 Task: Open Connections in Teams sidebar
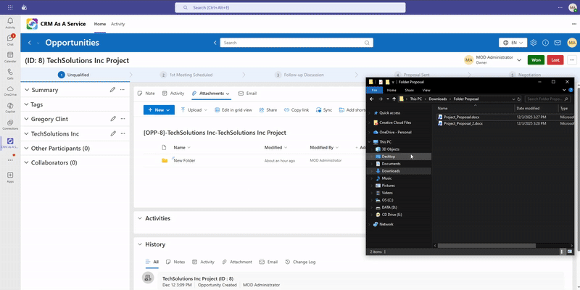tap(10, 124)
